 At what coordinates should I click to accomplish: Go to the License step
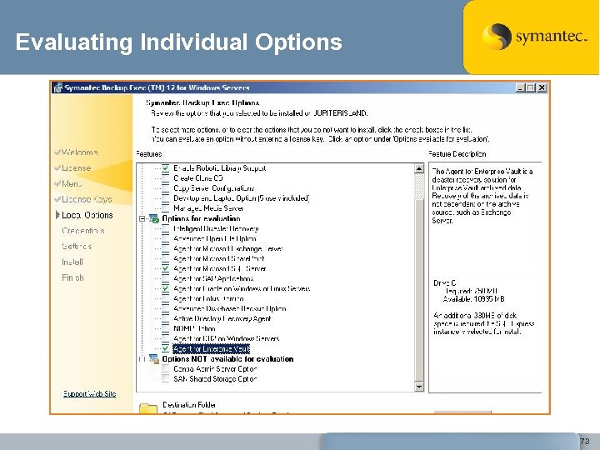[x=76, y=168]
